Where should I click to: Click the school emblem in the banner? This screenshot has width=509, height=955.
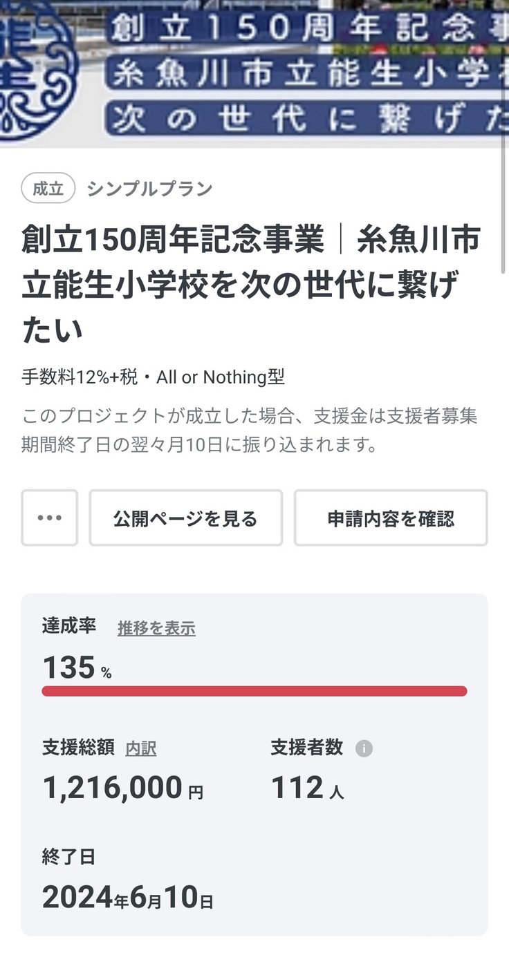point(36,69)
